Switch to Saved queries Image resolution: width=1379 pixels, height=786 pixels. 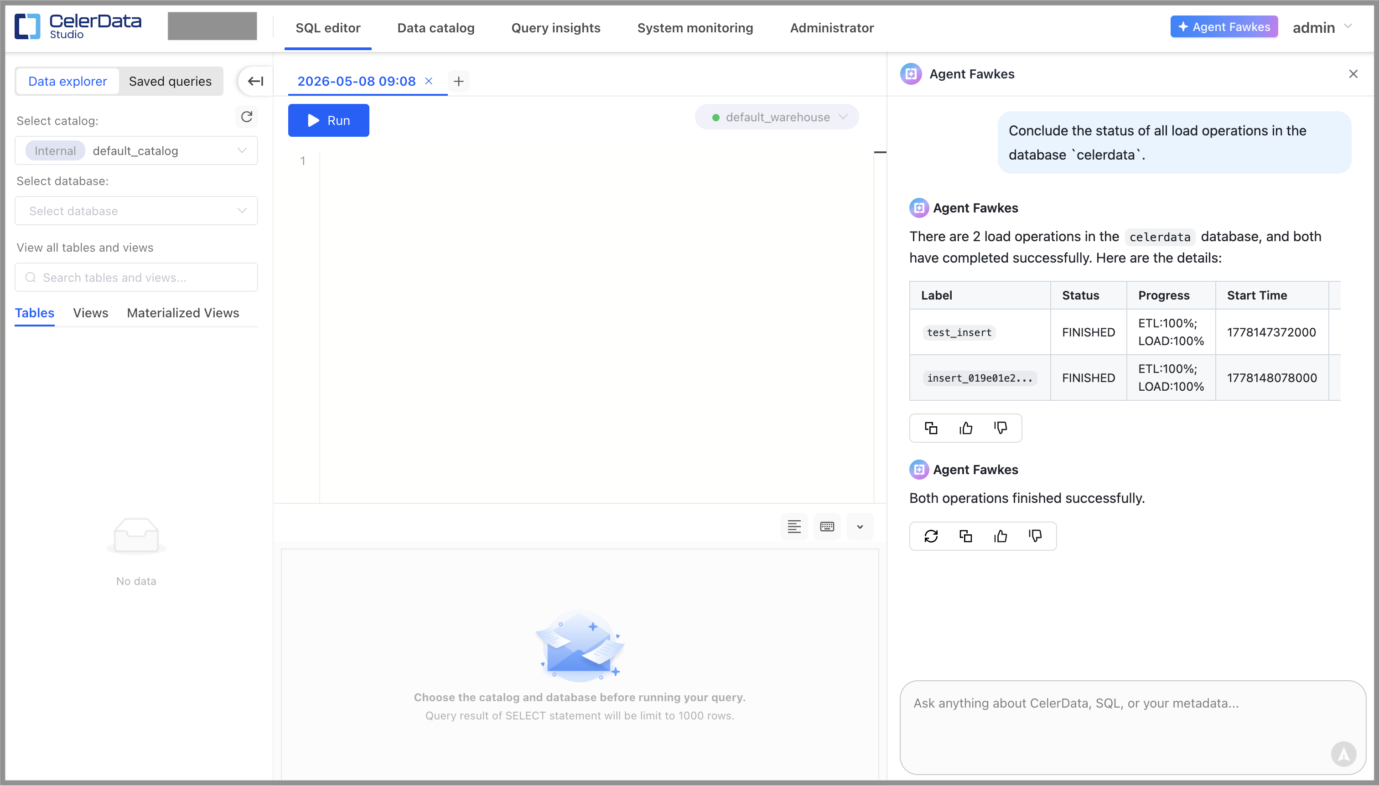point(170,81)
